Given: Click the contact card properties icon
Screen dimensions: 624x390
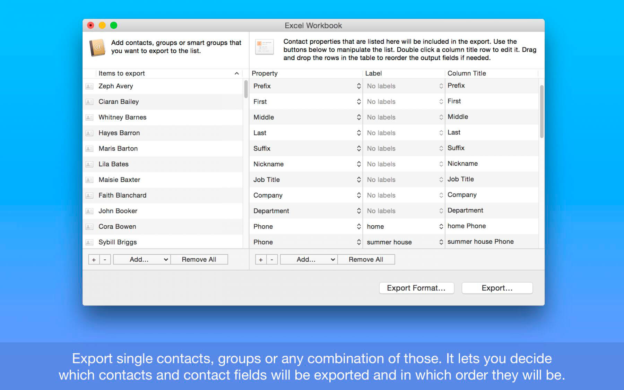Looking at the screenshot, I should pyautogui.click(x=264, y=47).
